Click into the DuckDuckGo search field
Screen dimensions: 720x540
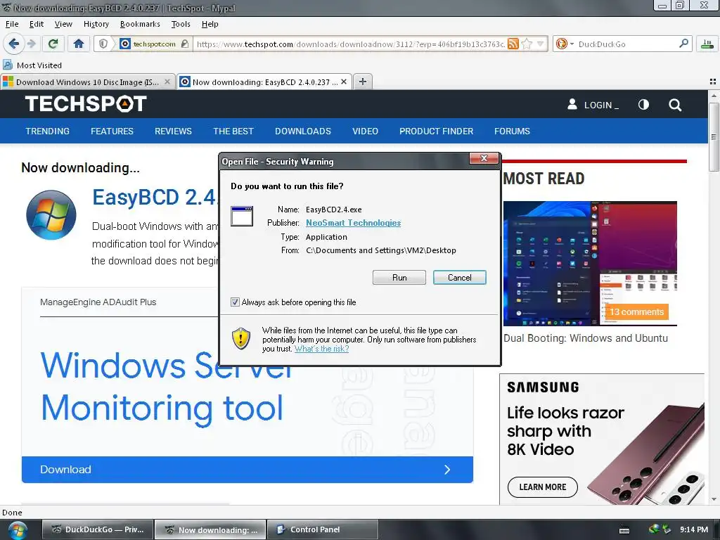coord(626,44)
